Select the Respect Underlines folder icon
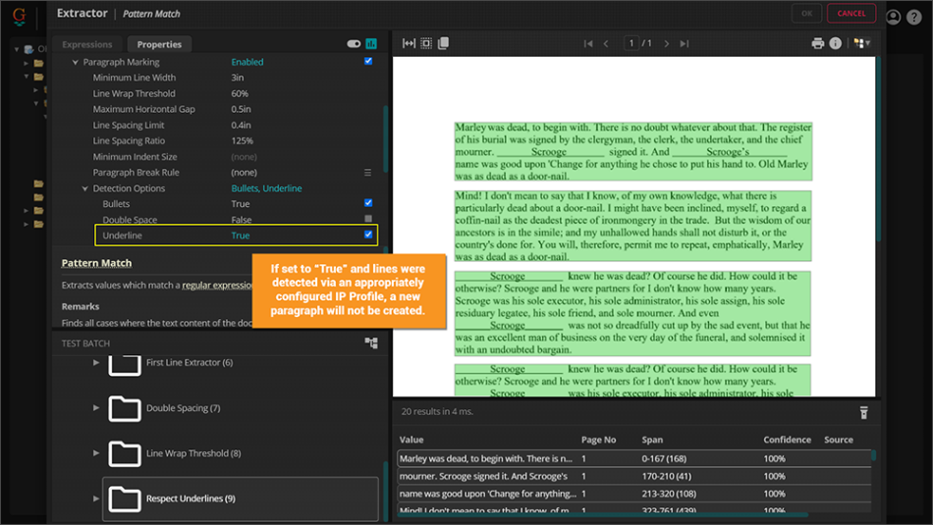The image size is (933, 525). pos(125,499)
